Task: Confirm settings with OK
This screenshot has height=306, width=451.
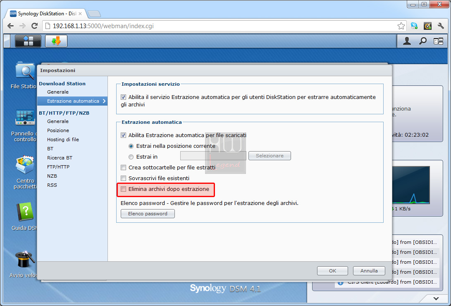Action: tap(332, 271)
